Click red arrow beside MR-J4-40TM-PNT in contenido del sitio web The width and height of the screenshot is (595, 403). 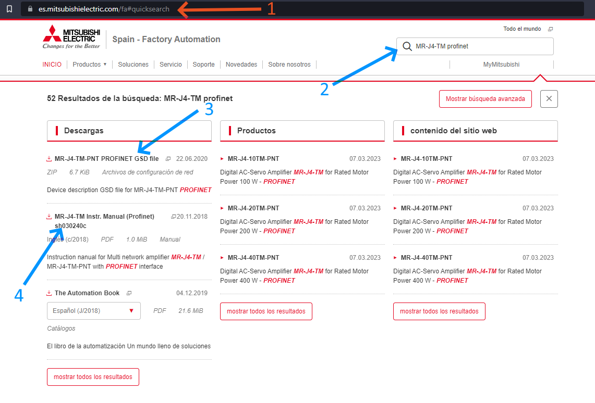pyautogui.click(x=395, y=258)
